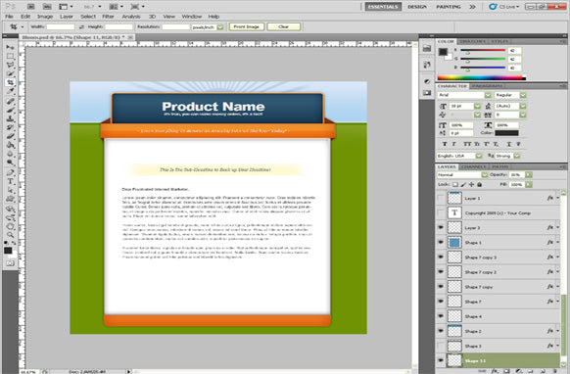The height and width of the screenshot is (374, 570).
Task: Select the Horizontal Type tool
Action: 10,181
